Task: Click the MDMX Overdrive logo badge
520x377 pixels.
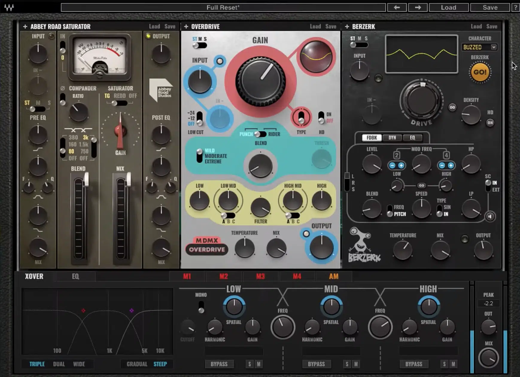Action: [207, 246]
